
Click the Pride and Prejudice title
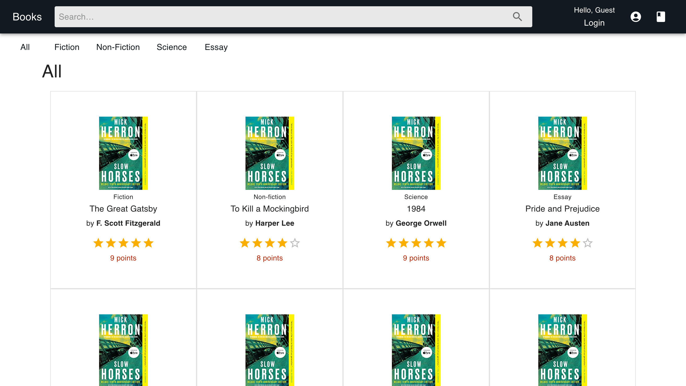[x=562, y=209]
